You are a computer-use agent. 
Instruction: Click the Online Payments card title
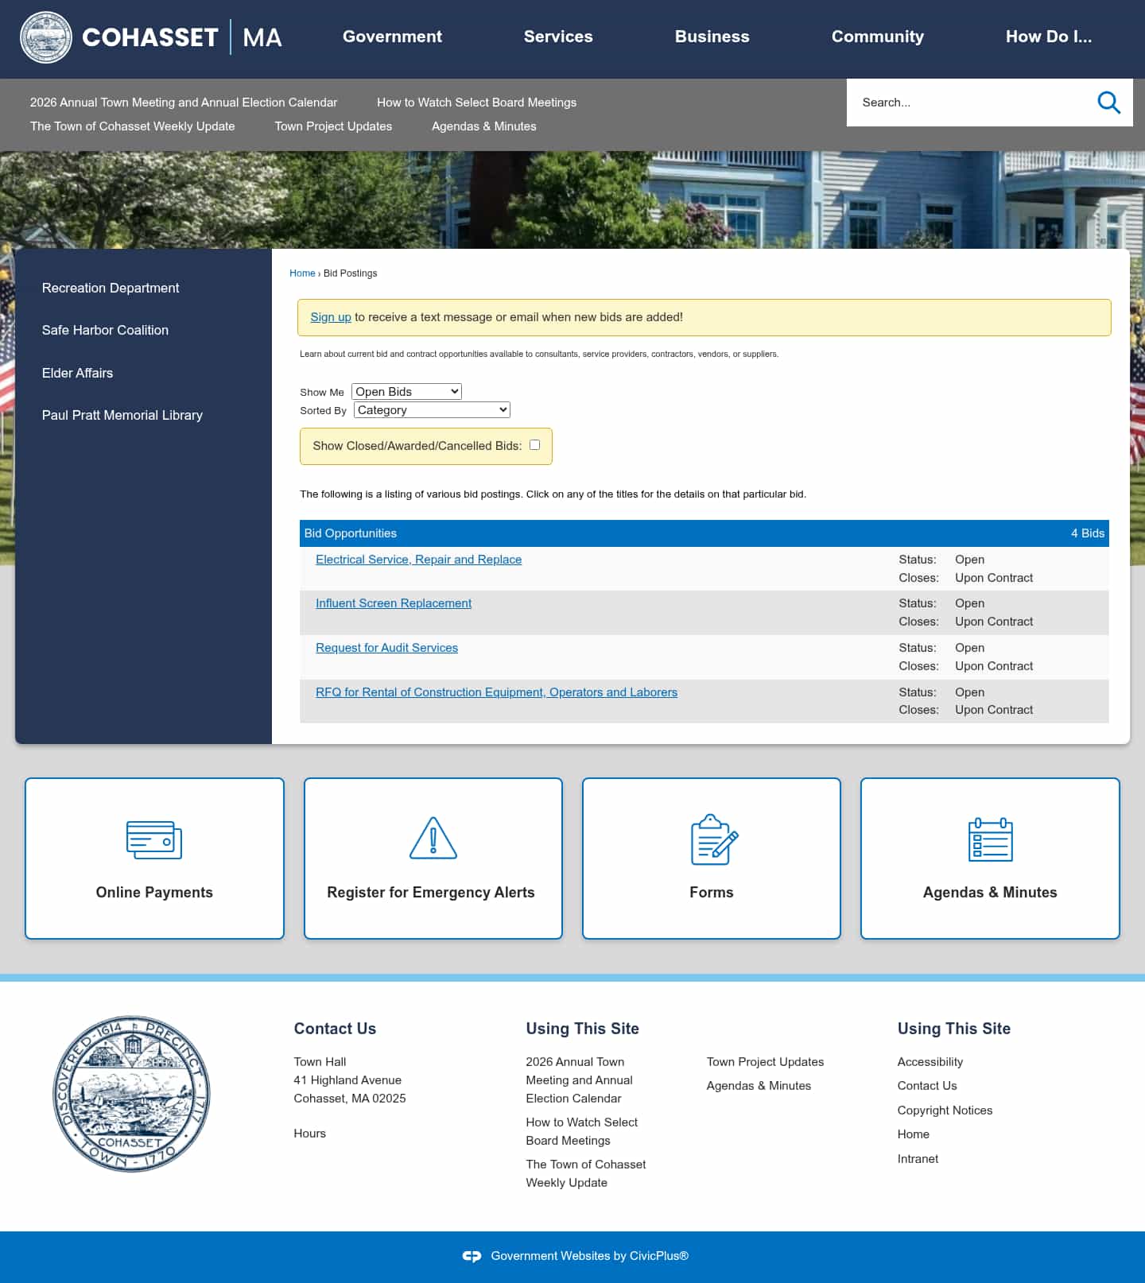[x=154, y=893]
